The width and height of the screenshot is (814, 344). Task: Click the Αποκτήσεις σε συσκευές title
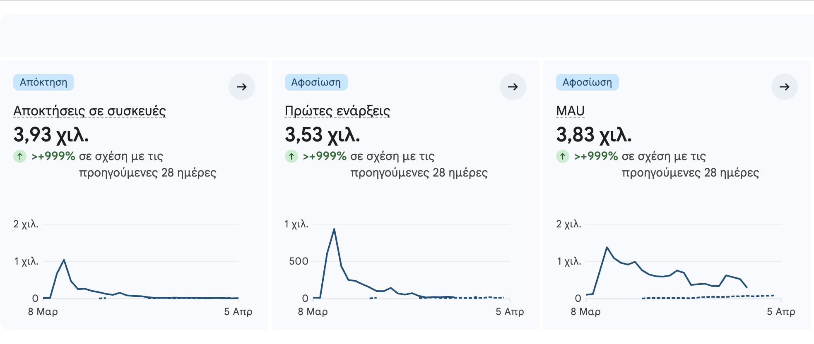[89, 111]
